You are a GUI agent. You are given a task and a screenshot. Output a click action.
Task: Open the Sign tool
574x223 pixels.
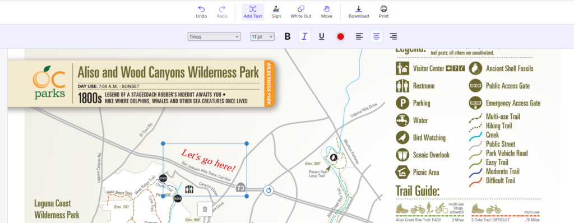tap(276, 12)
